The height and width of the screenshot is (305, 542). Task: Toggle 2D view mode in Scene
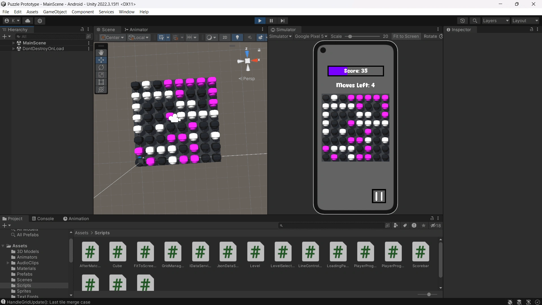pyautogui.click(x=225, y=37)
